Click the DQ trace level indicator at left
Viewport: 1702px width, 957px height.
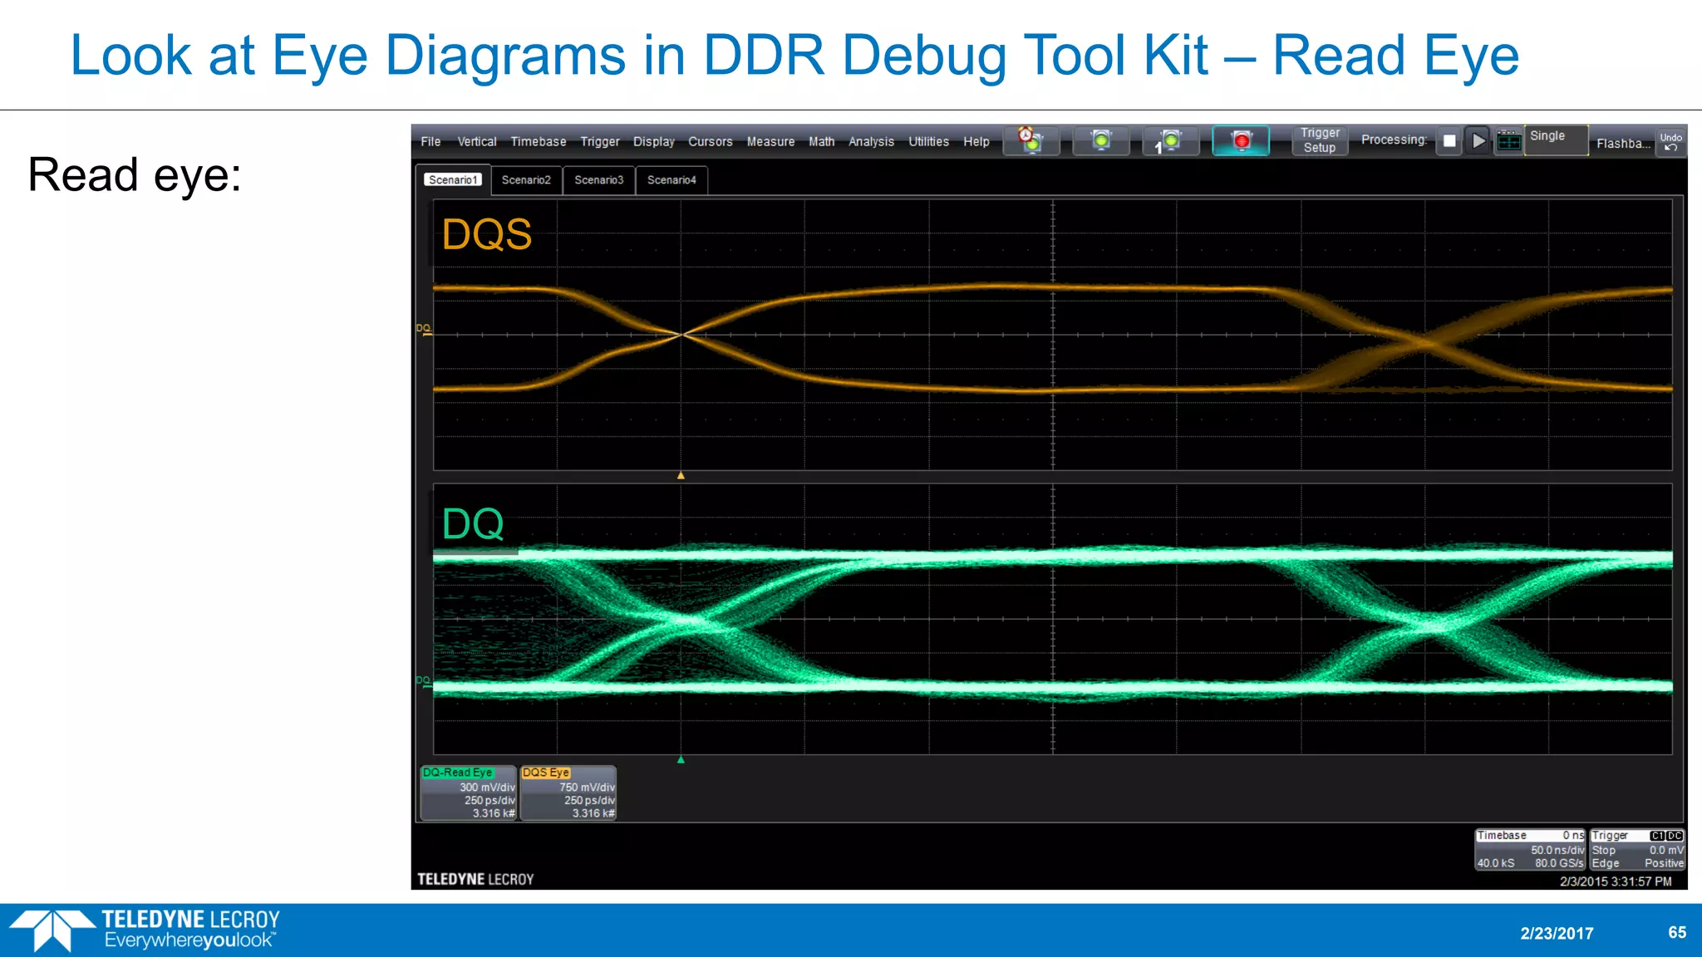(x=424, y=681)
